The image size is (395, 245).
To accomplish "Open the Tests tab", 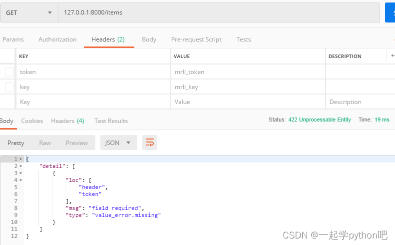I will (243, 39).
